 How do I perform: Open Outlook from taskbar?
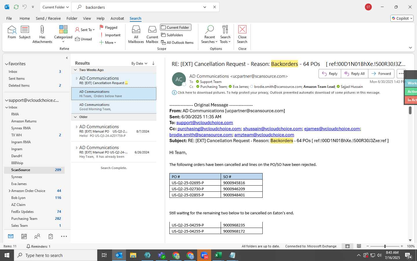tap(119, 255)
